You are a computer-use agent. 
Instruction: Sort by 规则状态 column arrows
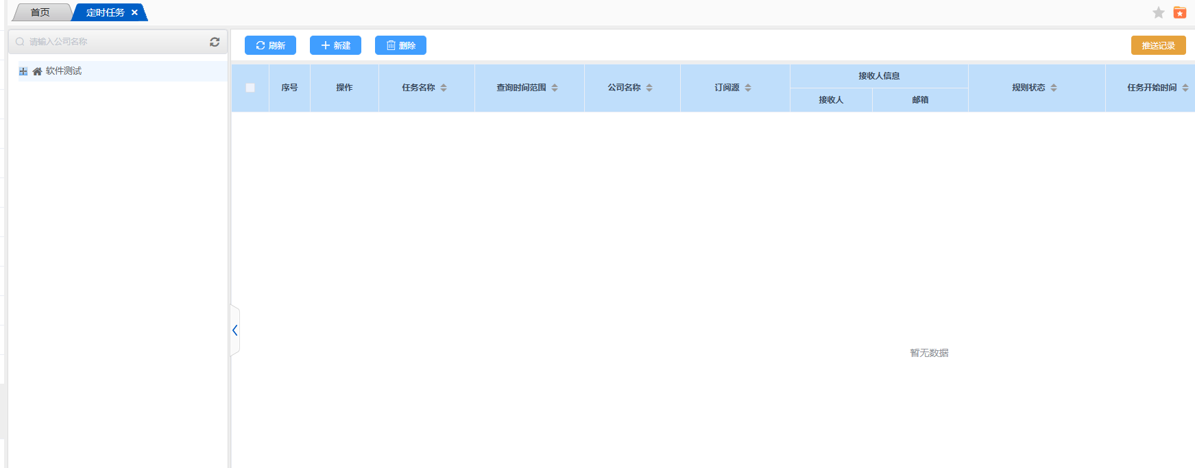click(1054, 88)
